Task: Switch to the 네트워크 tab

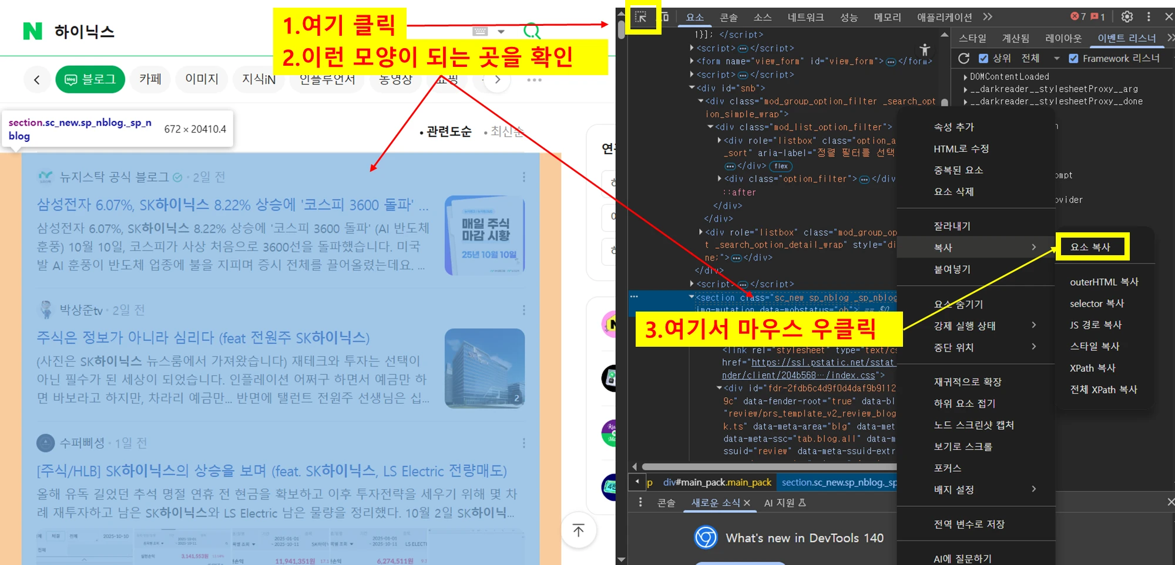Action: click(x=805, y=17)
